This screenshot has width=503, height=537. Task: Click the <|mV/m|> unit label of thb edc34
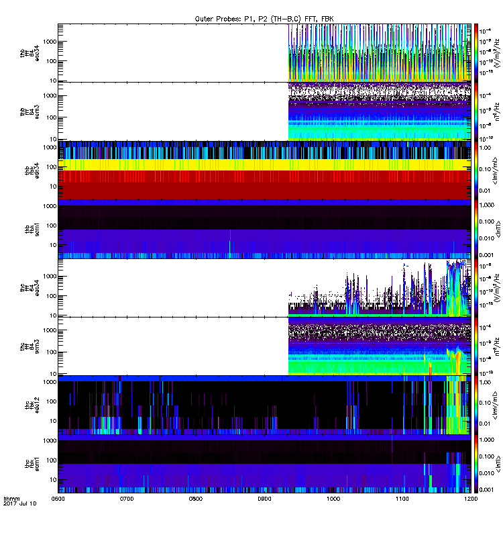tap(496, 170)
